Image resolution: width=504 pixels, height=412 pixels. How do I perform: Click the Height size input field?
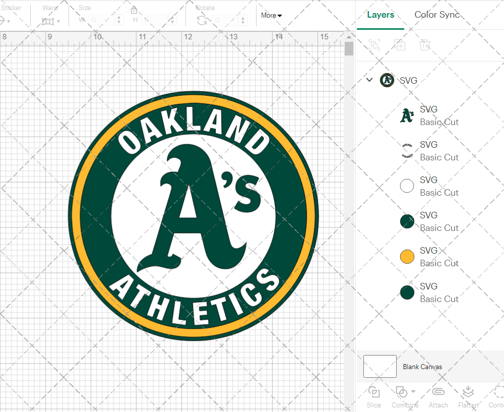click(155, 20)
